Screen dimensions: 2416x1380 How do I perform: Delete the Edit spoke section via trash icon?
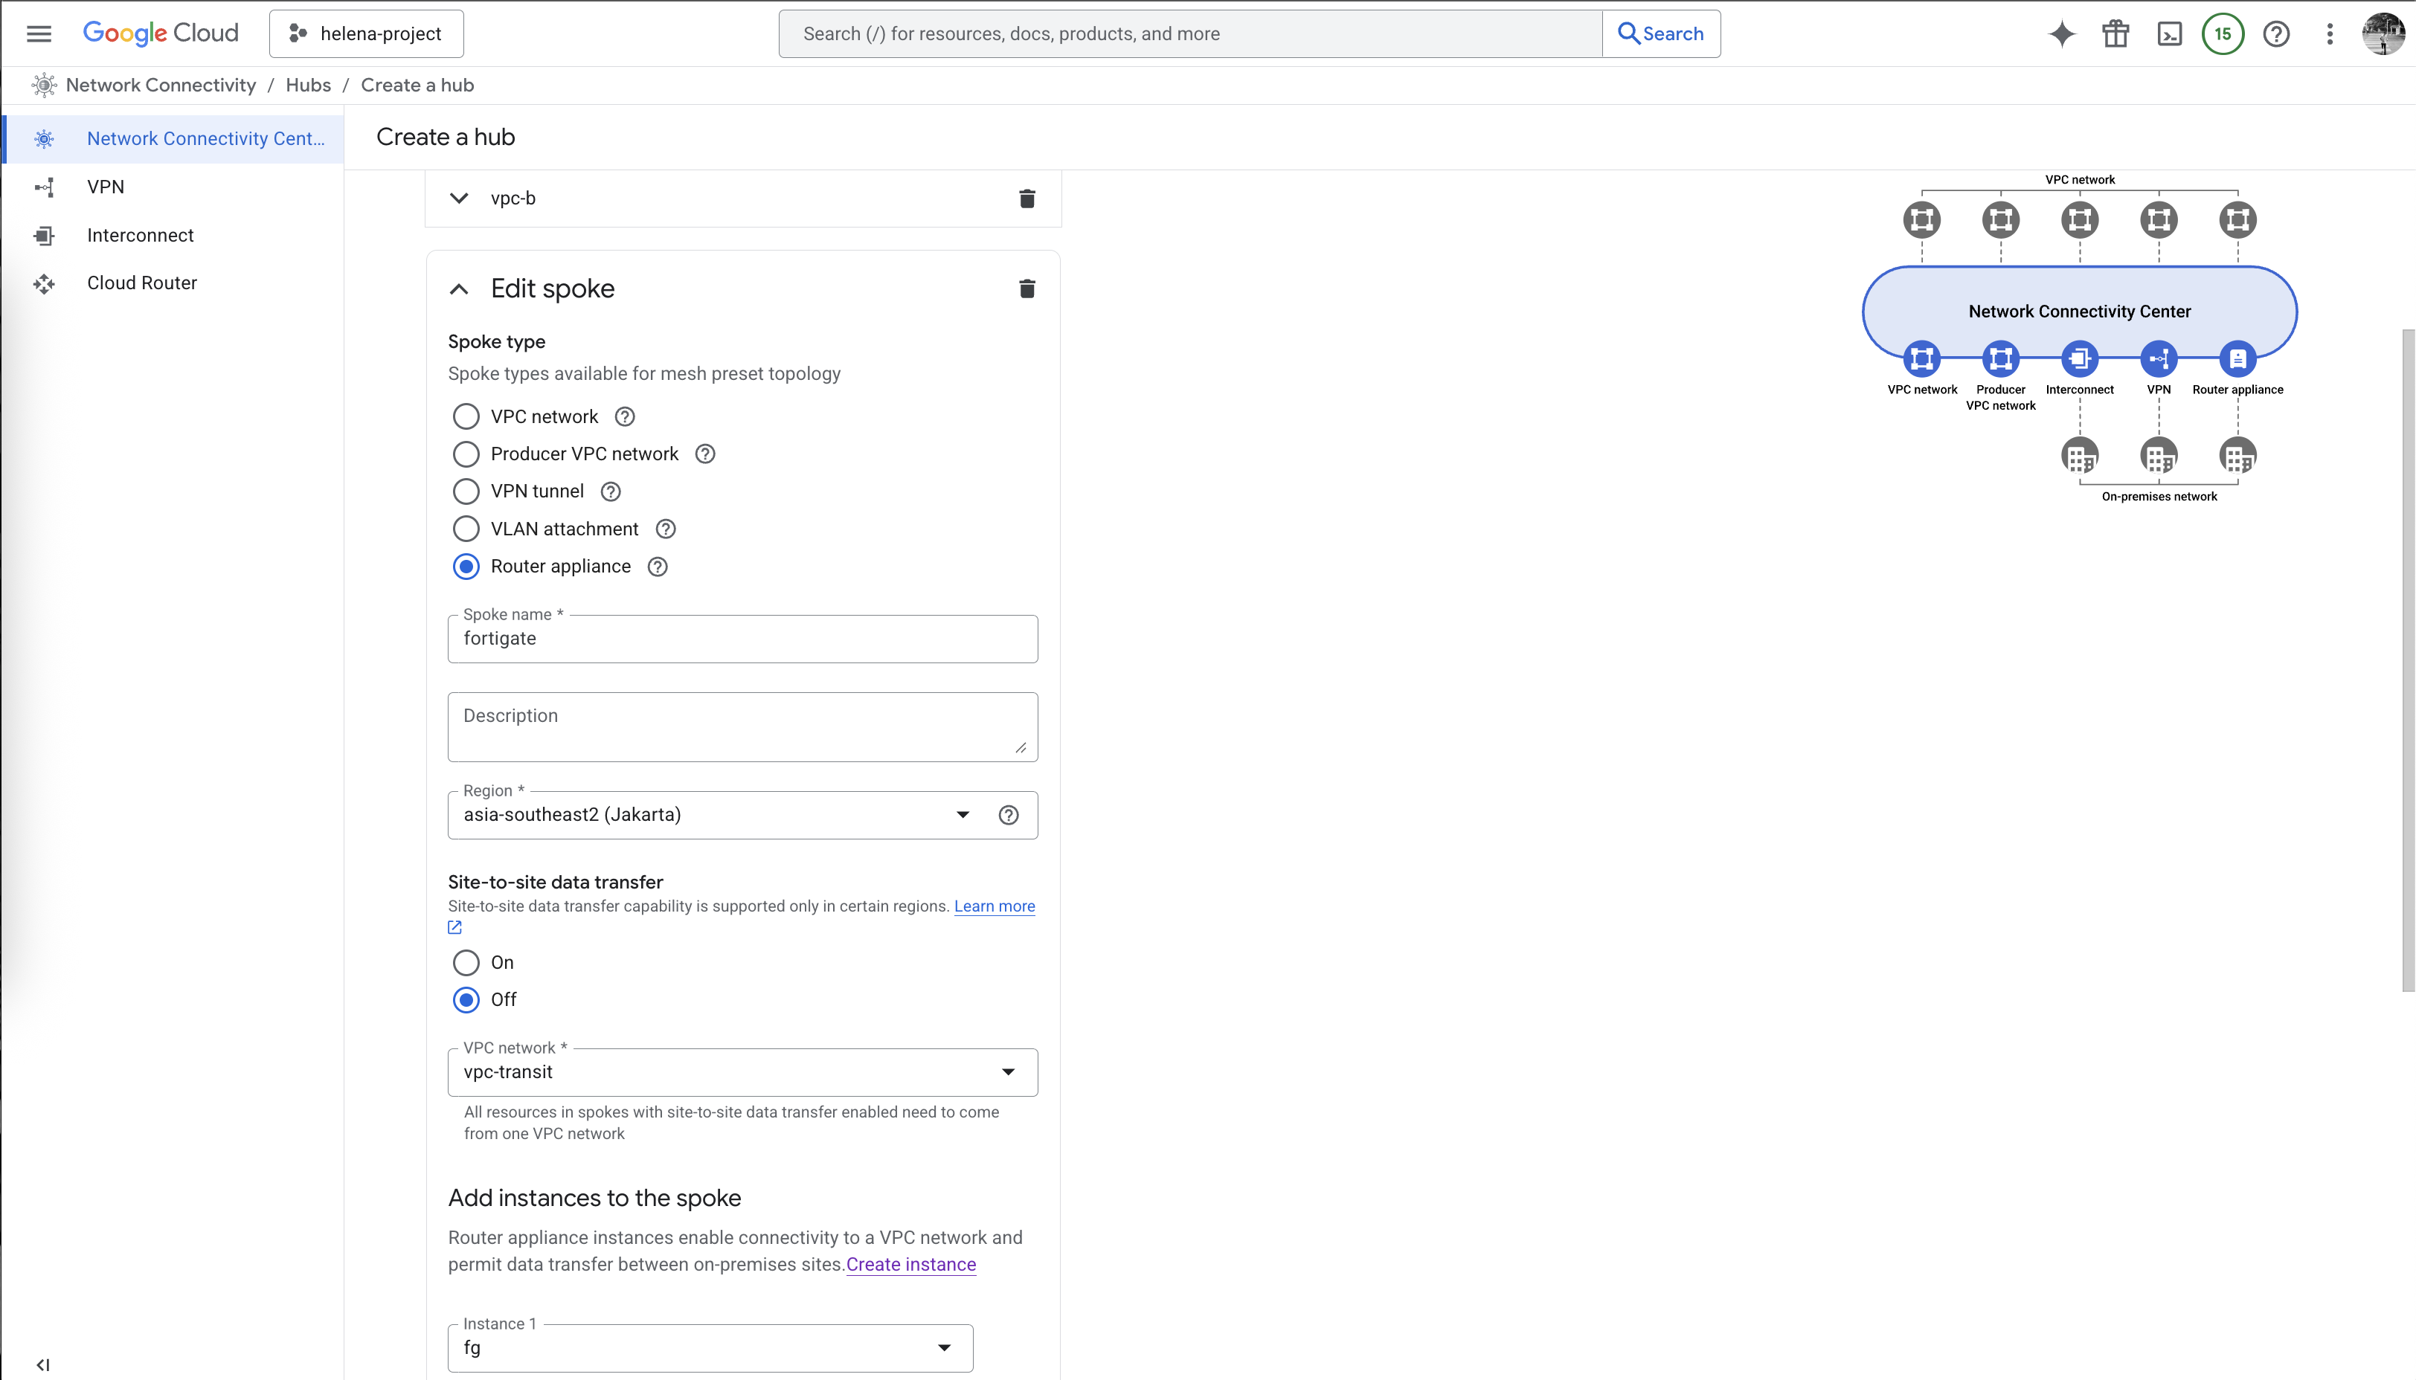1027,288
